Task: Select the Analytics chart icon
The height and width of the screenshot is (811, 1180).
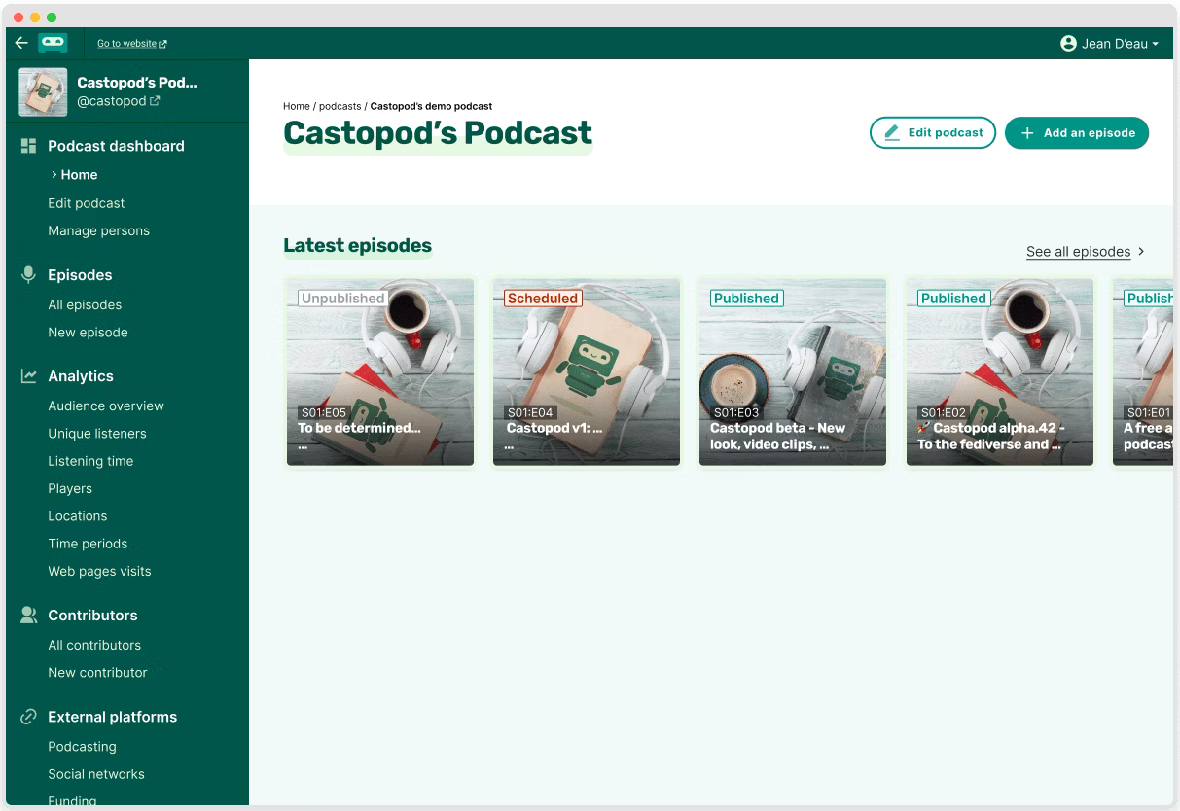Action: (x=28, y=376)
